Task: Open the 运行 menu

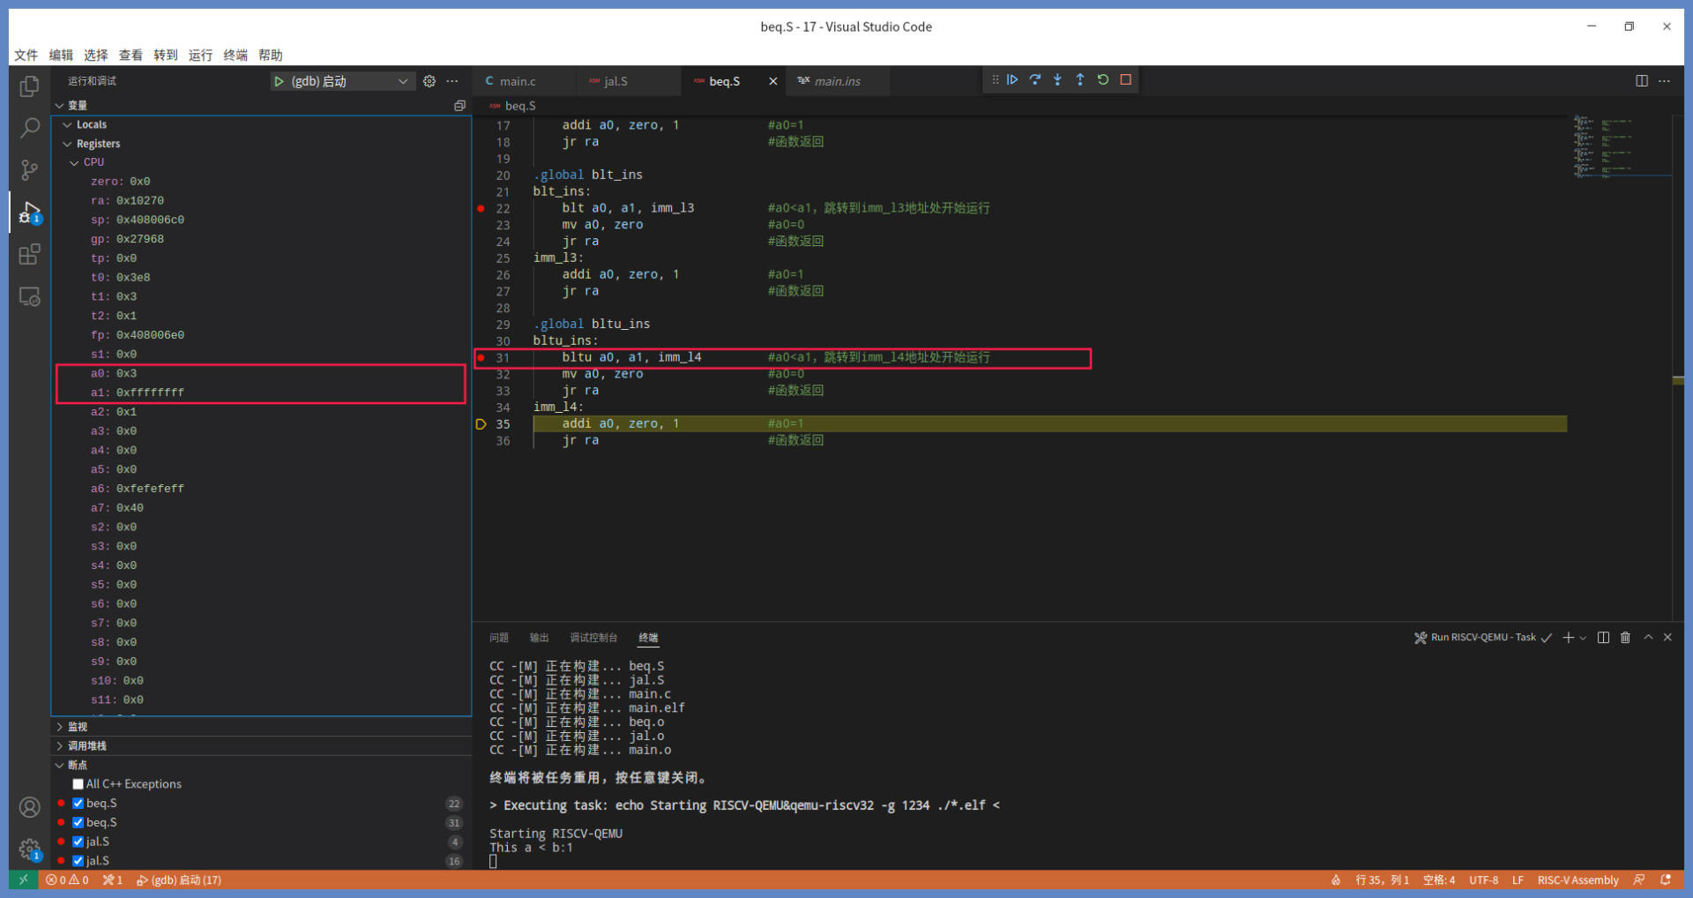Action: 200,55
